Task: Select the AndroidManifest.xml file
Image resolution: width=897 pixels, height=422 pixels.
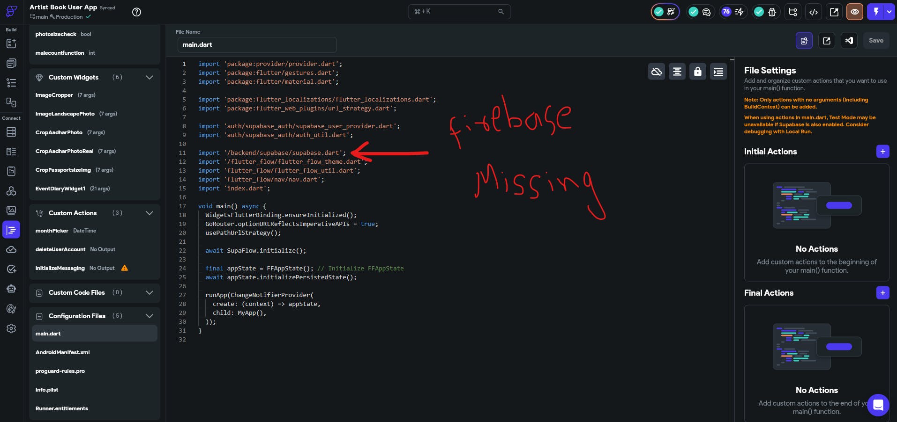Action: point(63,352)
